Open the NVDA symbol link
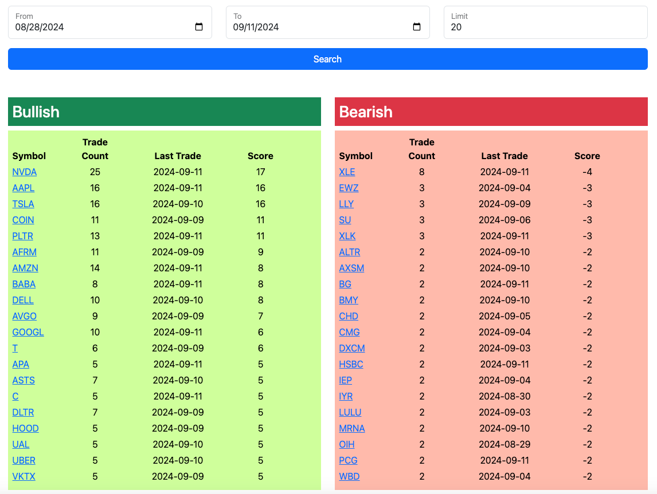This screenshot has height=494, width=657. 24,172
